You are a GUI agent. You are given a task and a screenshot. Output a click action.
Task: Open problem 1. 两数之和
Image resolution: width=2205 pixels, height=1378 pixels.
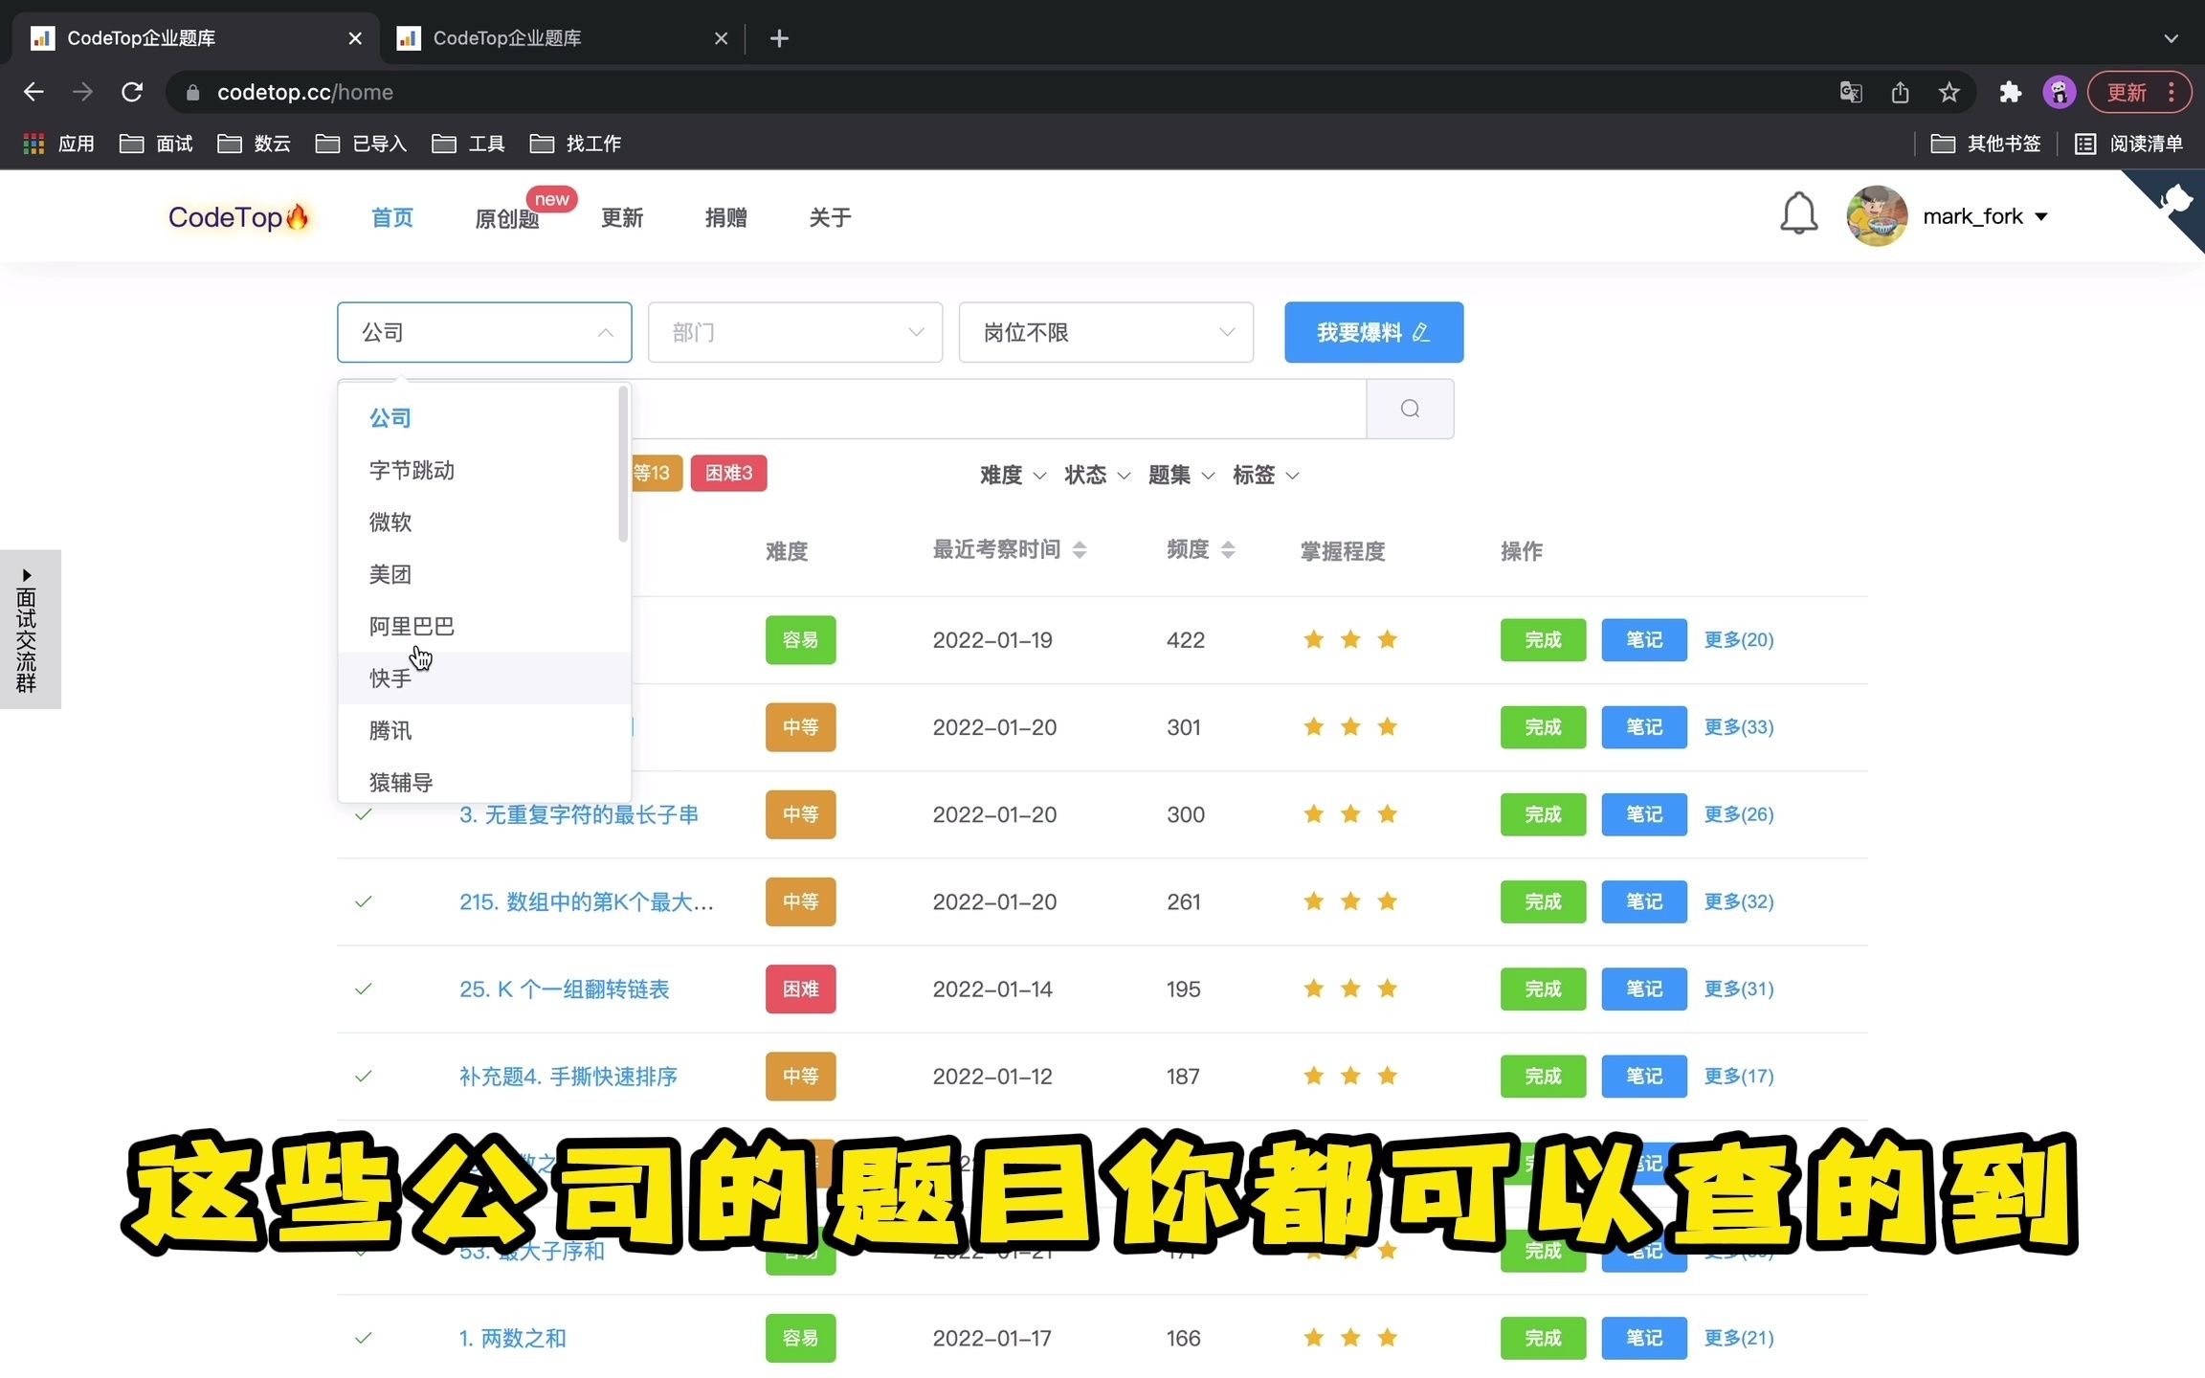point(513,1338)
